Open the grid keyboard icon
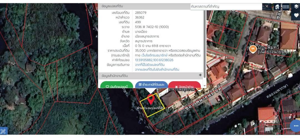Image resolution: width=300 pixels, height=138 pixels. (x=286, y=7)
